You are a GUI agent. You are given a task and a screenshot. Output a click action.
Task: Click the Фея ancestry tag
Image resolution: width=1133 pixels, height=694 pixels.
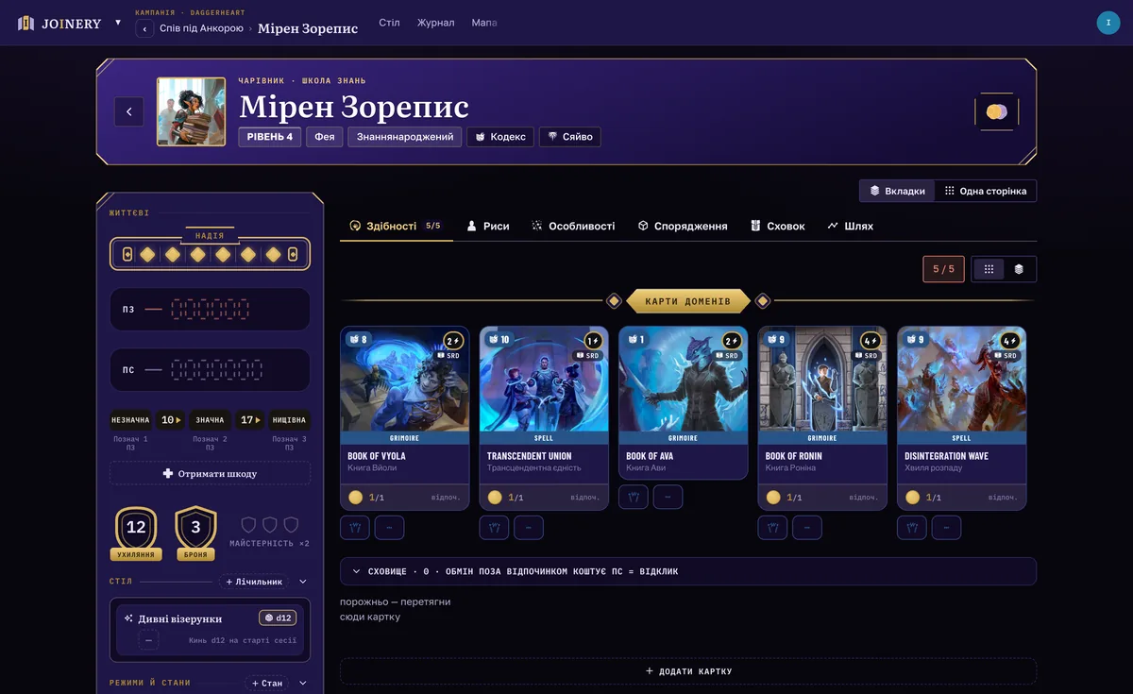tap(325, 137)
